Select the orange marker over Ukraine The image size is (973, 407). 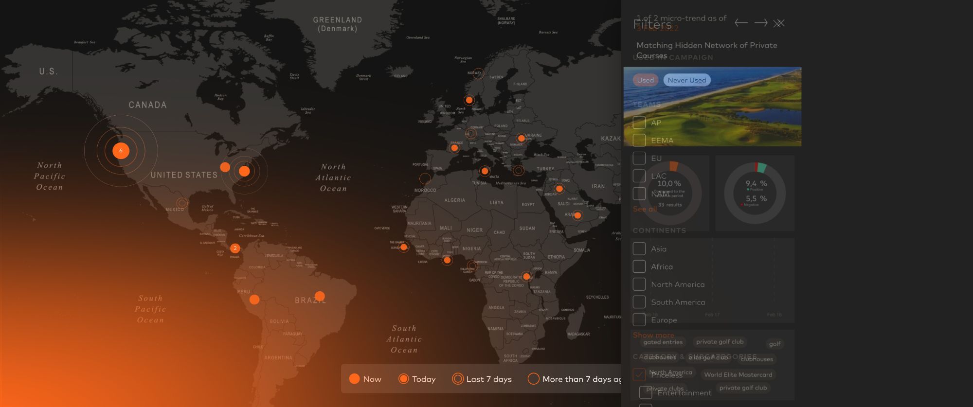[x=521, y=138]
